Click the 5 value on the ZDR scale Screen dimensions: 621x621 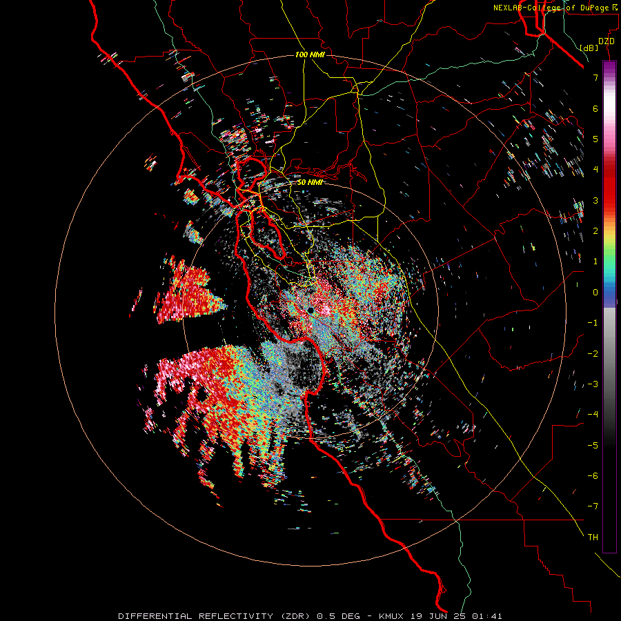(x=595, y=139)
